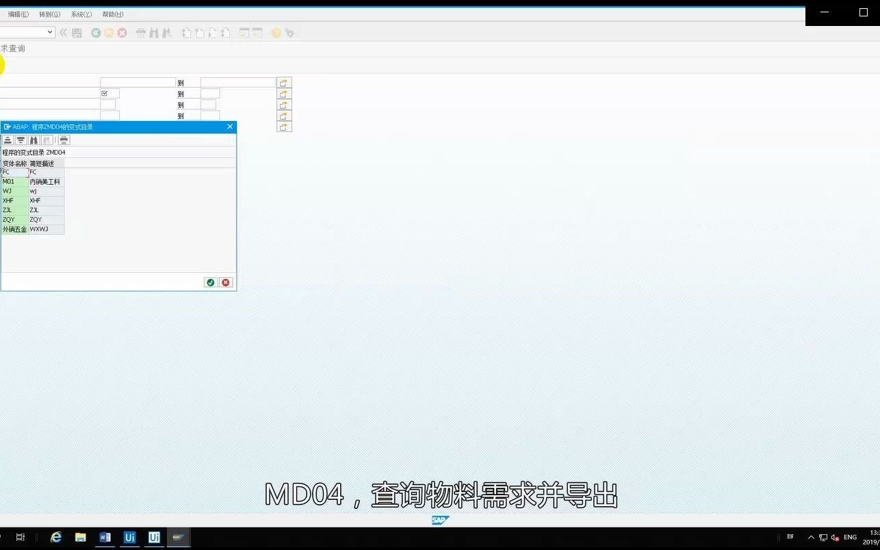Close the ABAP variant directory dialog
Image resolution: width=880 pixels, height=550 pixels.
230,127
